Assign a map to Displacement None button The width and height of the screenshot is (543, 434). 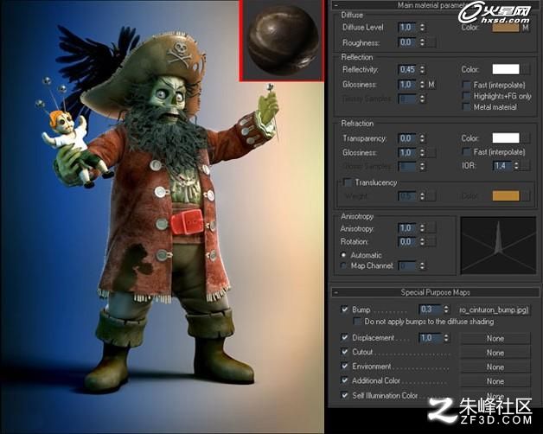(495, 338)
